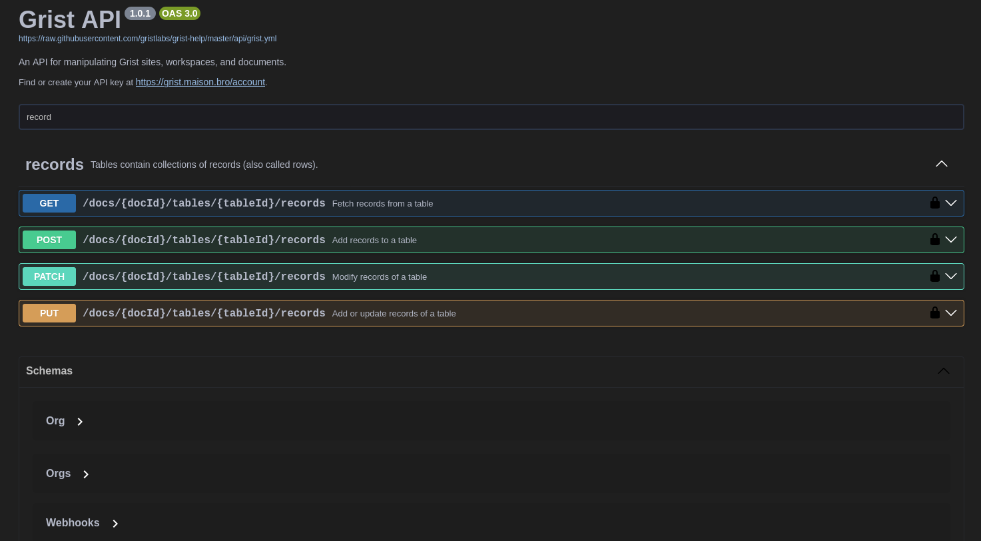The image size is (981, 541).
Task: Expand the PUT records endpoint with its chevron
Action: [951, 313]
